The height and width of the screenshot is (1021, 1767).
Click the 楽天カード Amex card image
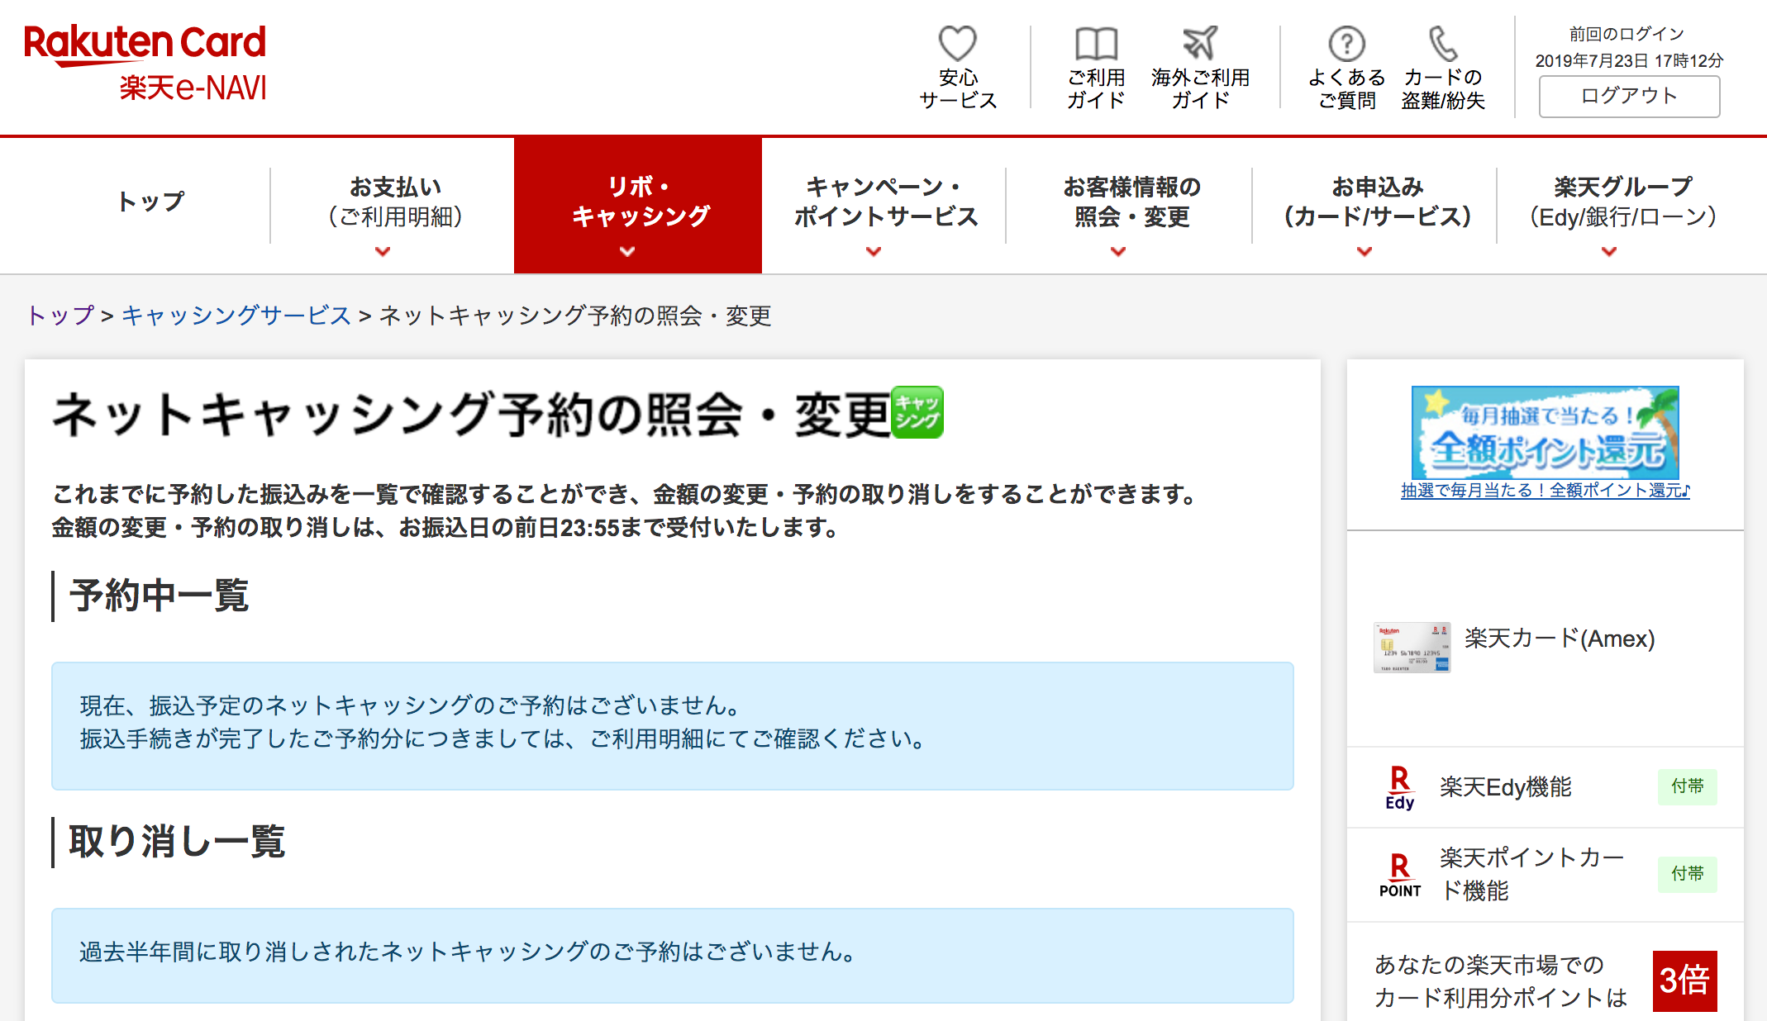[1412, 647]
